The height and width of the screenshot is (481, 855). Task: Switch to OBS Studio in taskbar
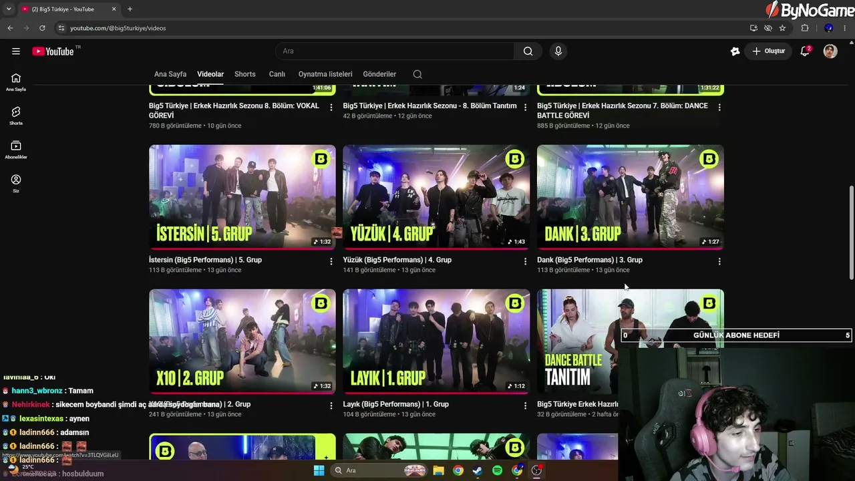[x=536, y=470]
